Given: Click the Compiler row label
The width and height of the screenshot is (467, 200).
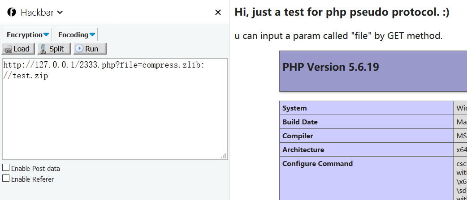Looking at the screenshot, I should click(298, 136).
